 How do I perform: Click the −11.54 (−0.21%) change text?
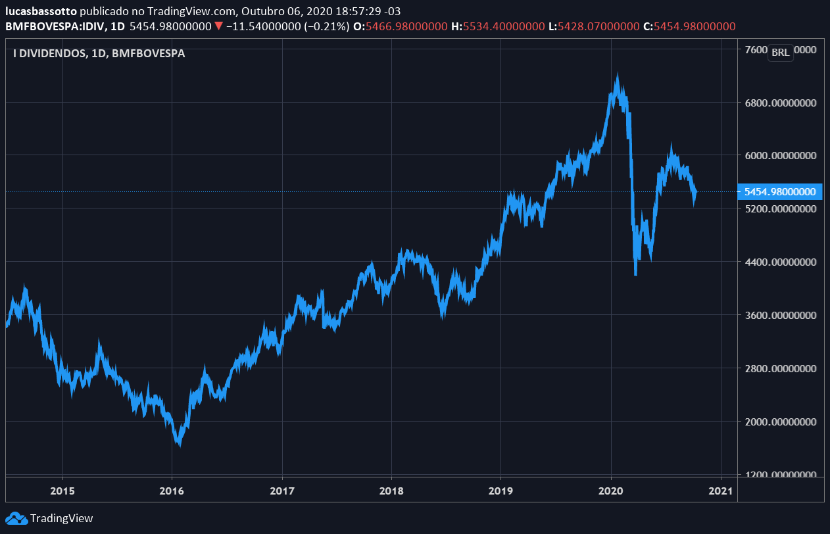click(288, 26)
